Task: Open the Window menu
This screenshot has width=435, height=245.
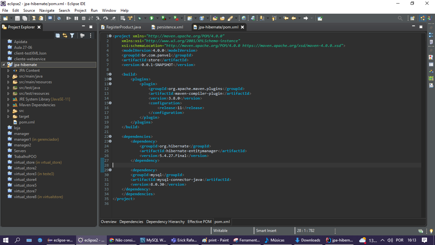Action: 109,11
